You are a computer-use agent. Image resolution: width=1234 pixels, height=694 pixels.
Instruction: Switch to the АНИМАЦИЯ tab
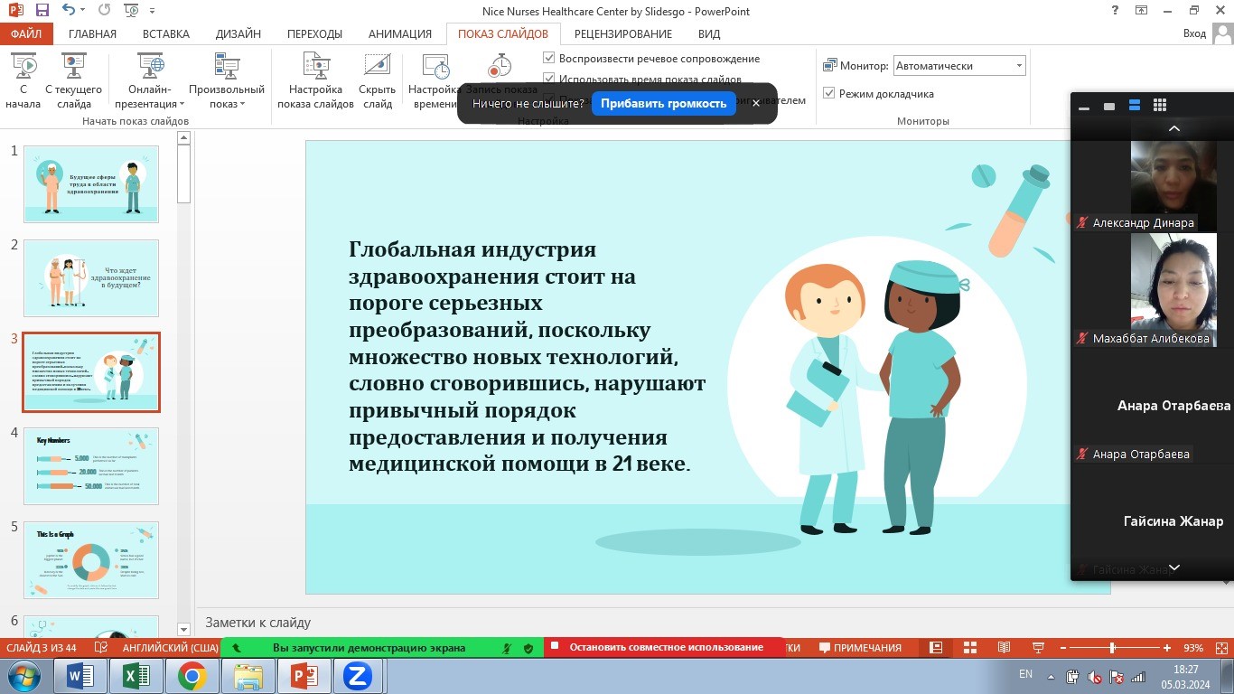point(400,33)
